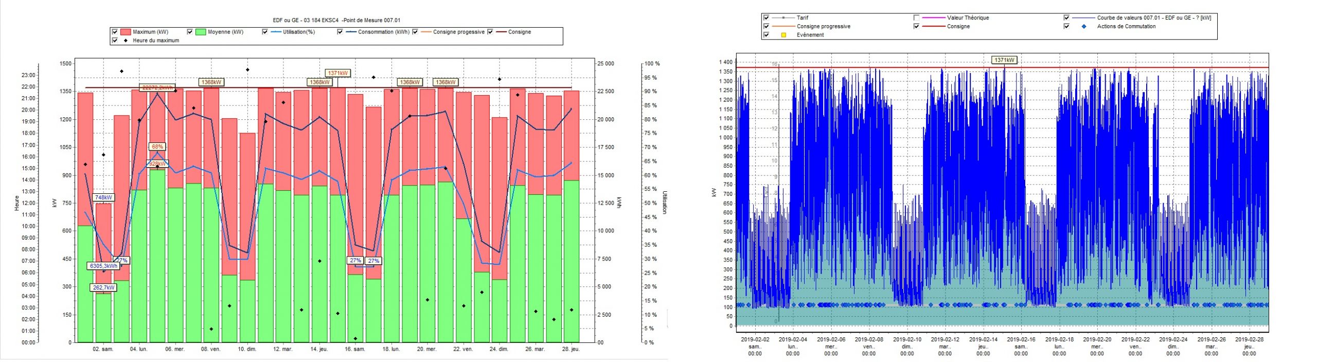Click the light blue Utilisation(%) legend line
The height and width of the screenshot is (362, 1317).
point(276,32)
